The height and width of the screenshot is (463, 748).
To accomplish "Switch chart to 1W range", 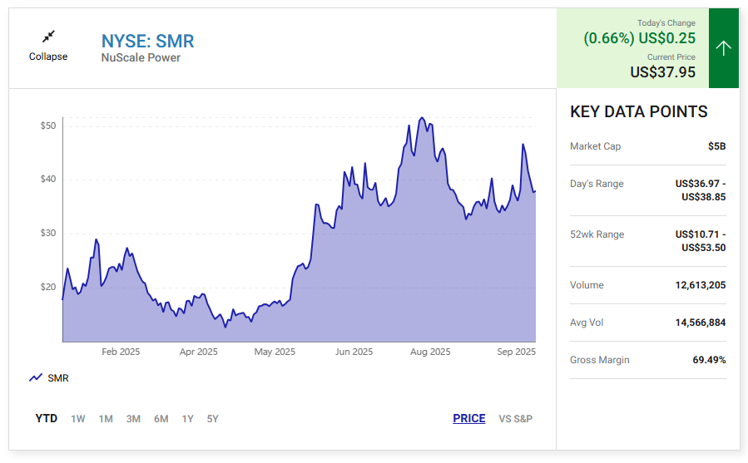I will pos(77,419).
